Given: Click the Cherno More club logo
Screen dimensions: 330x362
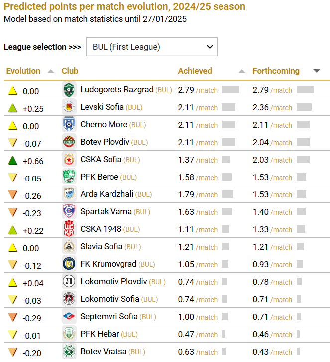Looking at the screenshot, I should pos(69,125).
